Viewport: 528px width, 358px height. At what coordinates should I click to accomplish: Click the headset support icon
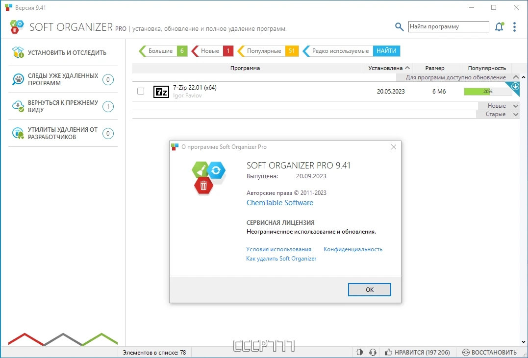(x=373, y=352)
